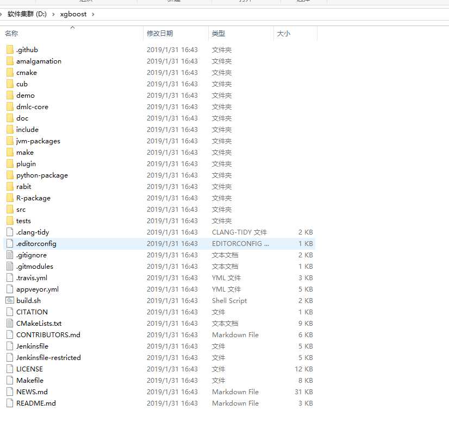
Task: Select the jvm-packages folder icon
Action: 10,141
